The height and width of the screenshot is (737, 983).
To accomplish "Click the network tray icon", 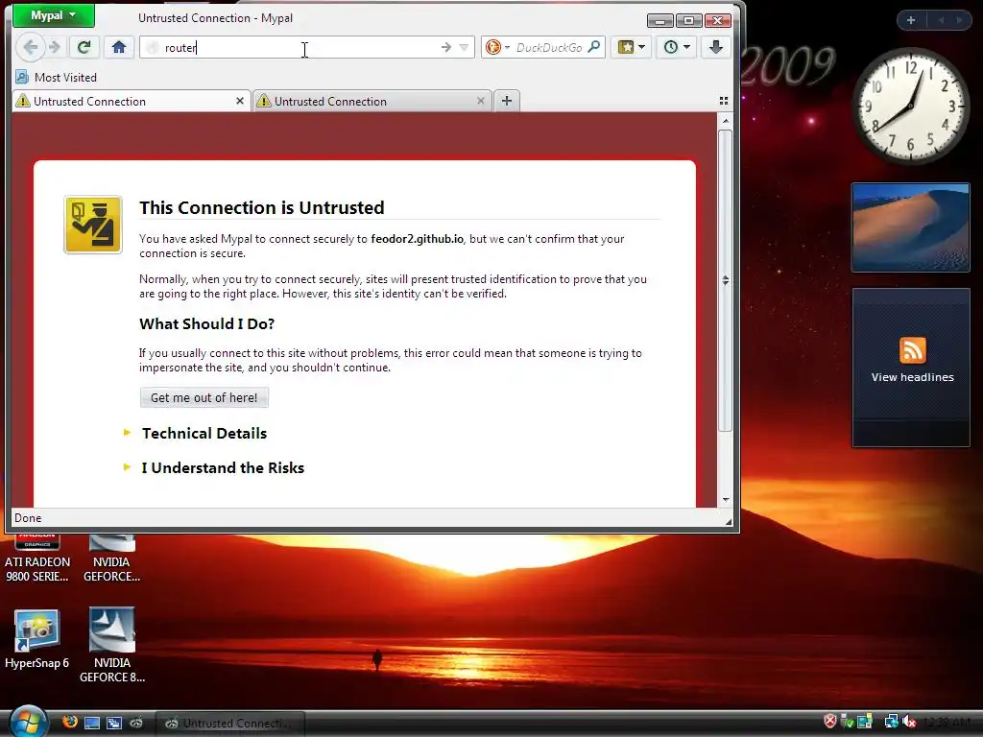I will point(891,722).
